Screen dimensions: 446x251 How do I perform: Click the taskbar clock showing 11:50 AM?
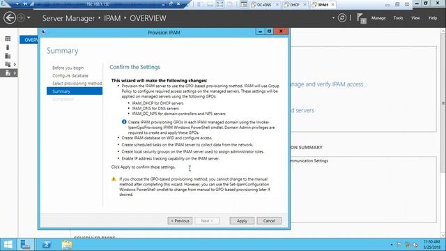(431, 245)
